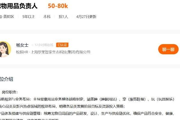This screenshot has width=180, height=120.
Task: Click the salary text 50-80k
Action: point(58,6)
